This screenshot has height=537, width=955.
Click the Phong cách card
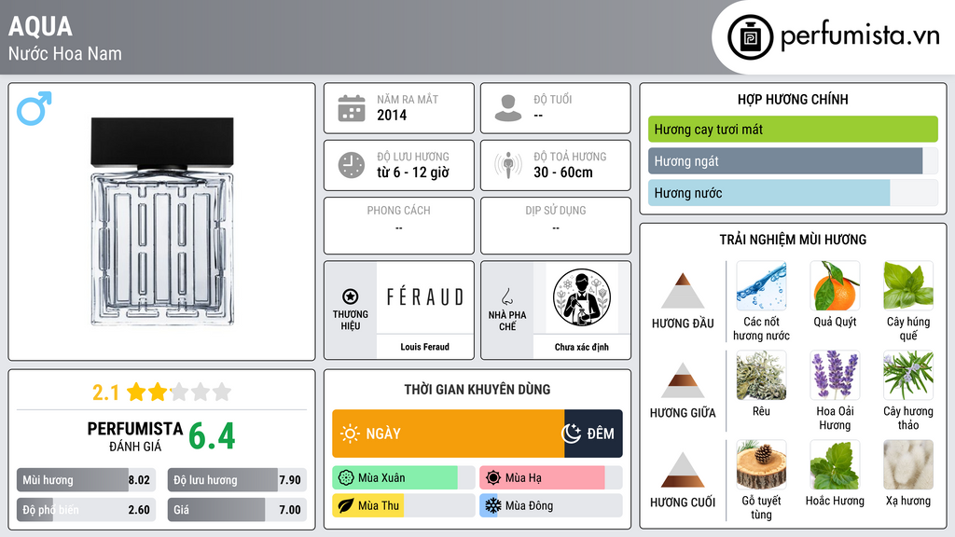point(399,226)
